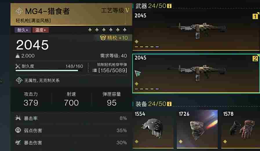Click the durability wrench icon beside 耐久度

pyautogui.click(x=18, y=66)
